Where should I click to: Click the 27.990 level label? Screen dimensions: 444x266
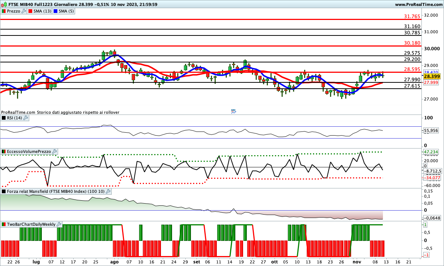(412, 80)
